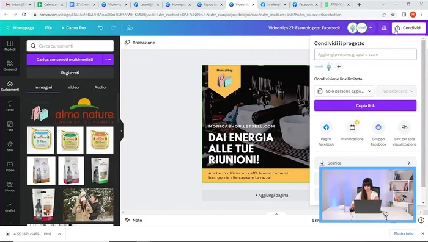Viewport: 428px width, 242px height.
Task: Click the project title Video-tips 27
Action: click(x=304, y=28)
